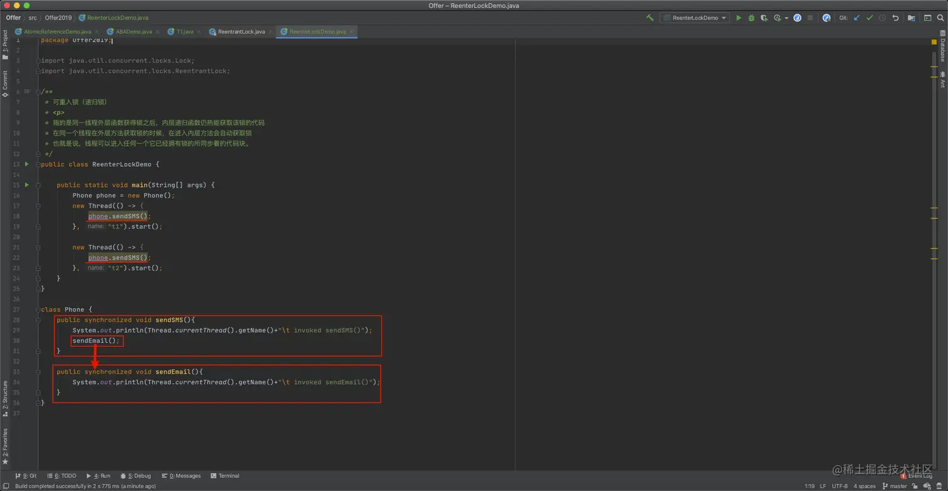The height and width of the screenshot is (491, 948).
Task: Click the sendEmail(); call on line 30
Action: [96, 341]
